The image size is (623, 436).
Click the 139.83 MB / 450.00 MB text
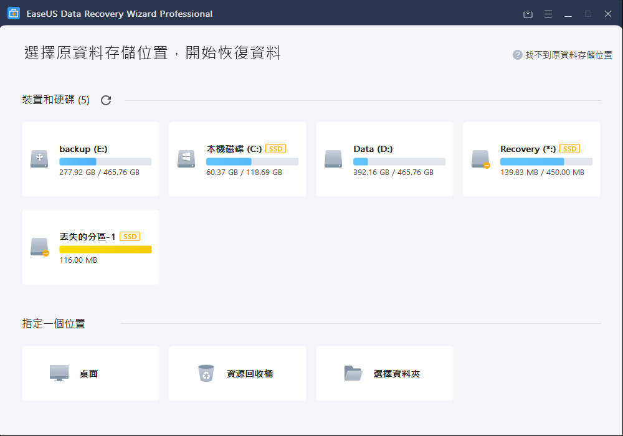543,173
